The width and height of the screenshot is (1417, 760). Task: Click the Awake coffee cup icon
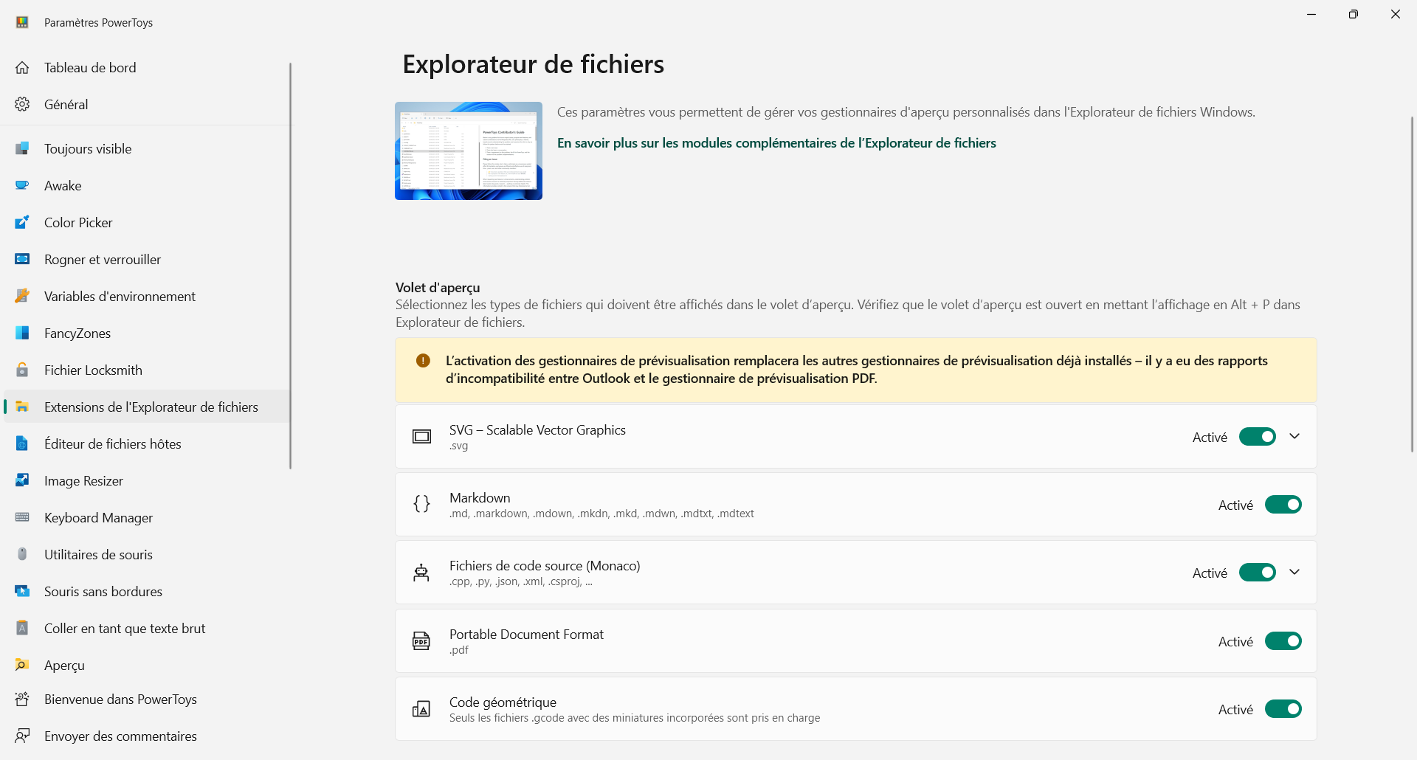point(22,186)
